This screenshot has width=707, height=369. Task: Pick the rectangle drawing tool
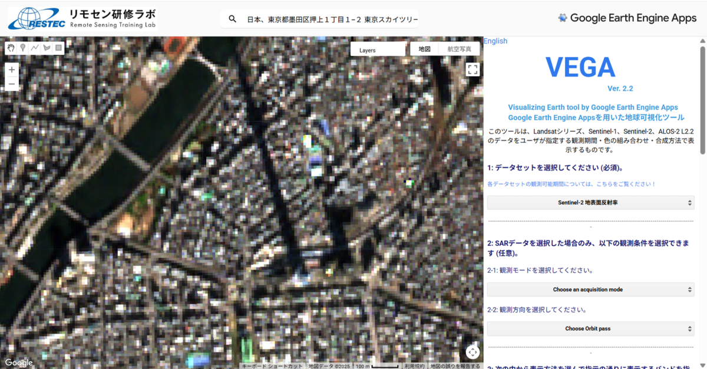click(x=58, y=48)
